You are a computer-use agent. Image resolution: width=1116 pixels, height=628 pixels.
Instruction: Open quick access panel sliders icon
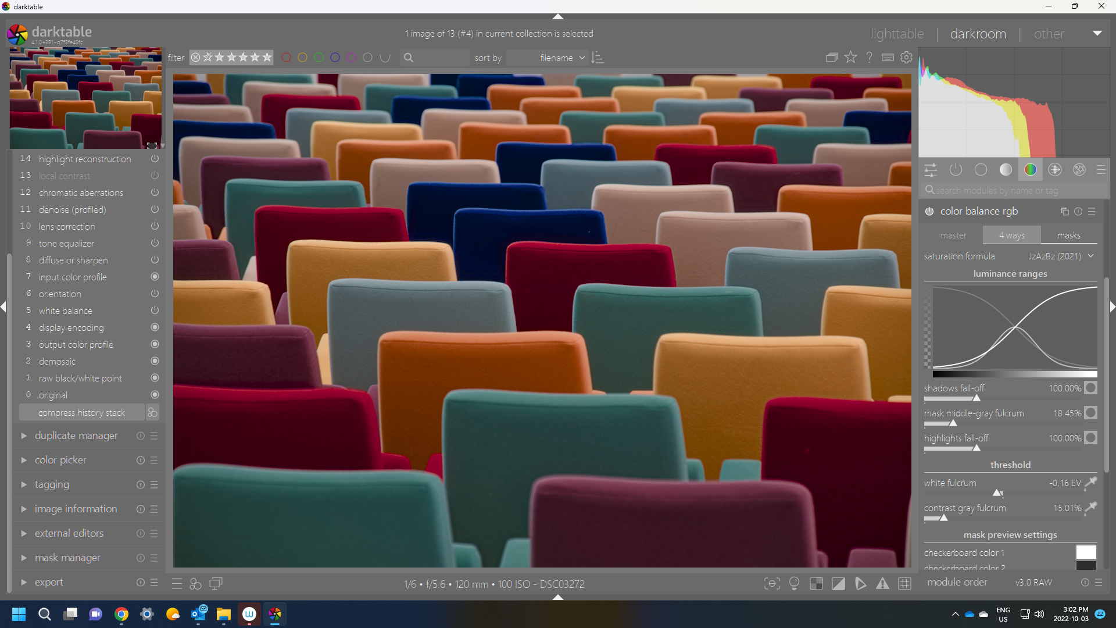[931, 169]
